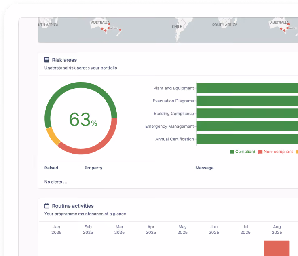Select the Jun 2025 timeline column

[214, 230]
